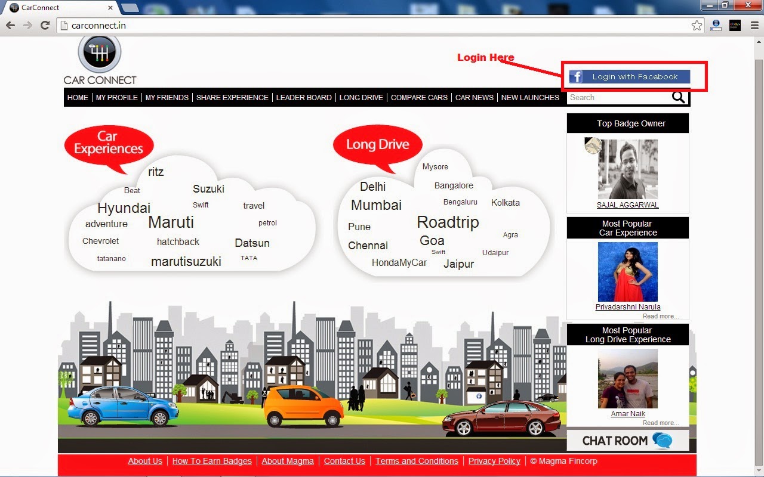The image size is (764, 477).
Task: Click the browser forward arrow
Action: [x=27, y=26]
